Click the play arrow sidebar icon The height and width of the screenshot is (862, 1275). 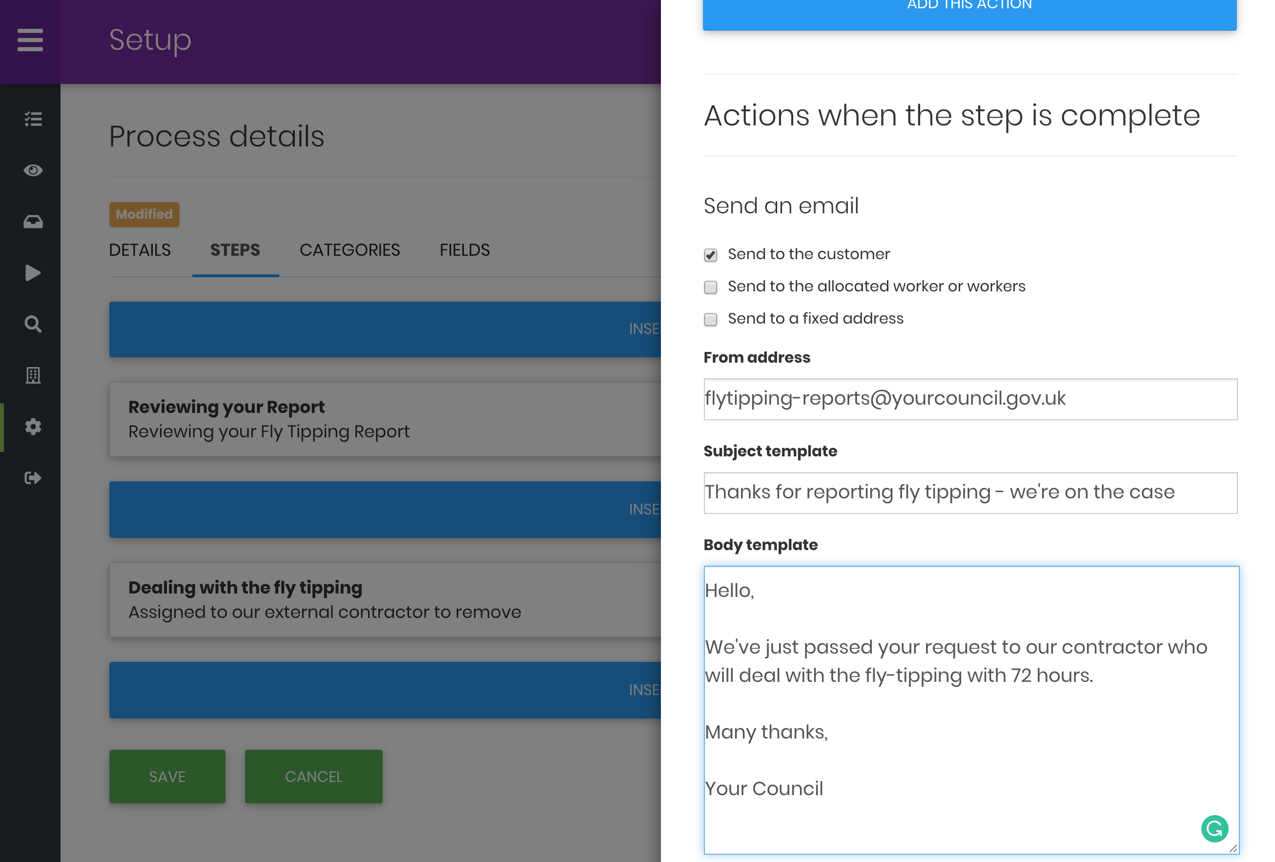[x=33, y=273]
